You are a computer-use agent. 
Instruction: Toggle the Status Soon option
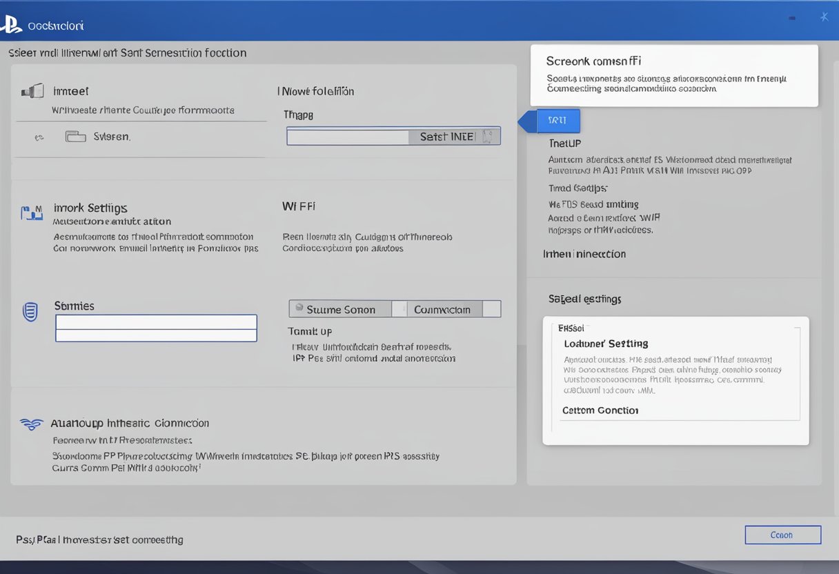pyautogui.click(x=340, y=308)
